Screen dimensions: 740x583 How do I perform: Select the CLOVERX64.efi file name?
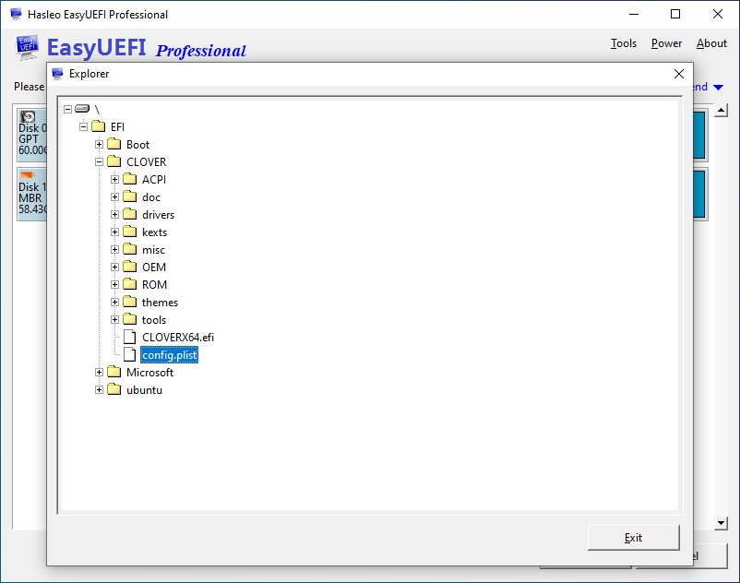pos(178,338)
